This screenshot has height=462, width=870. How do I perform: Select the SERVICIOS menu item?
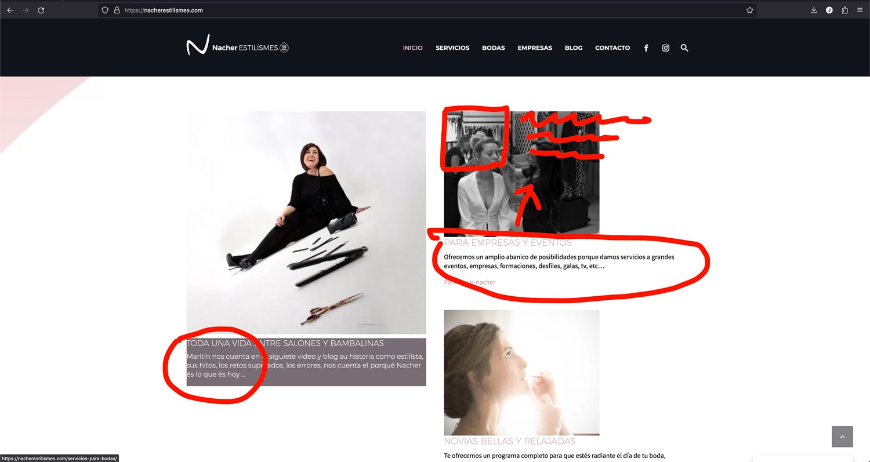(452, 48)
